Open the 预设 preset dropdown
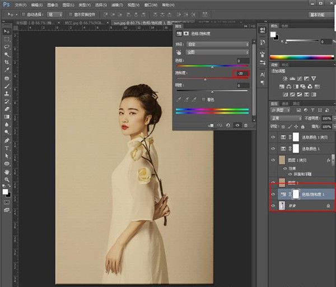The width and height of the screenshot is (336, 287). click(x=218, y=44)
